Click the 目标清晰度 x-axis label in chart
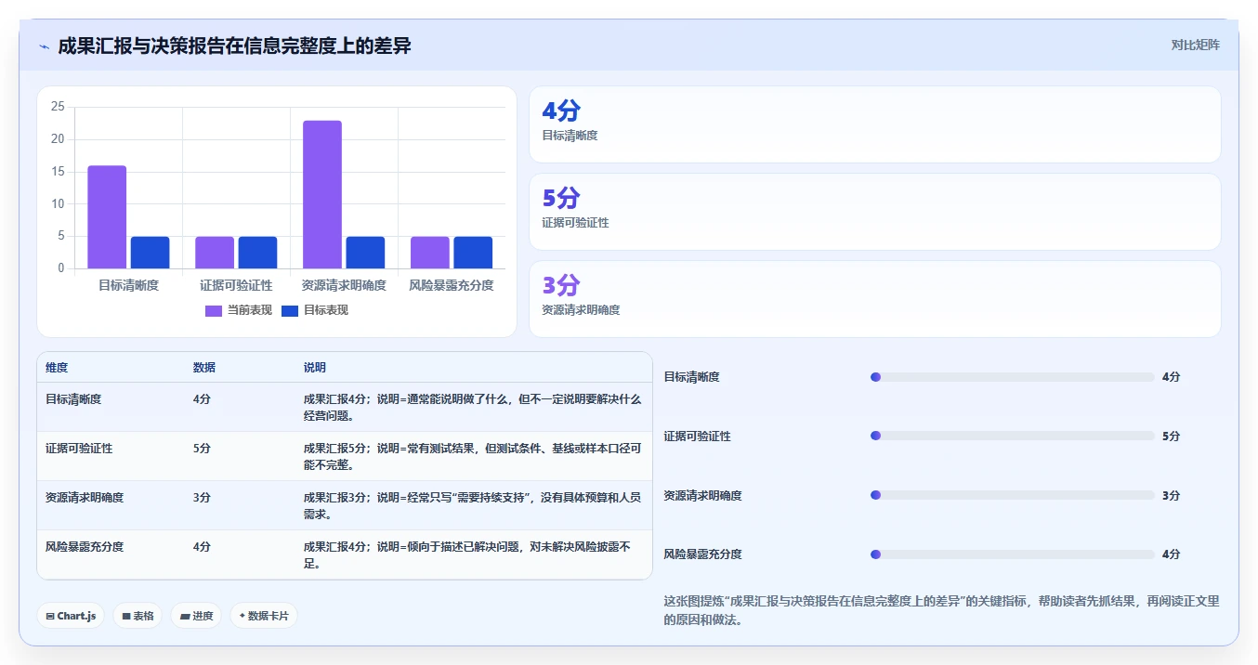Viewport: 1258px width, 665px height. point(128,285)
